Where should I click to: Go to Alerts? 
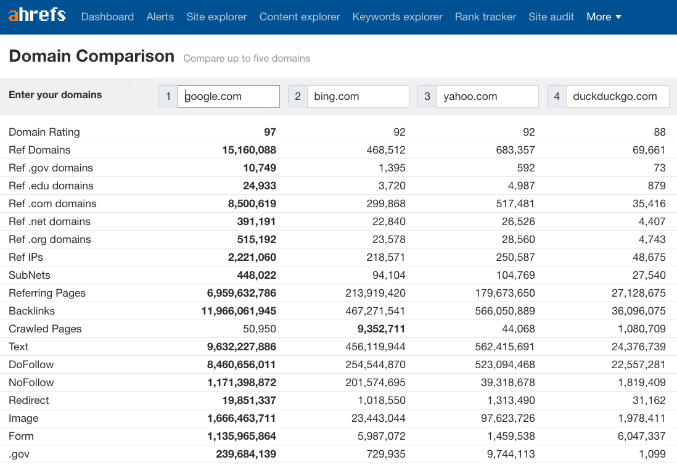(160, 17)
